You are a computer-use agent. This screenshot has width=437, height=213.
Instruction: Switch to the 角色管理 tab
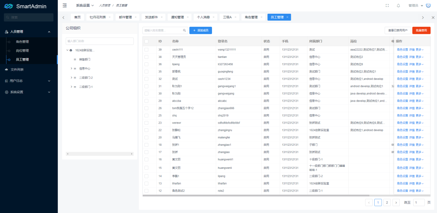tap(251, 17)
